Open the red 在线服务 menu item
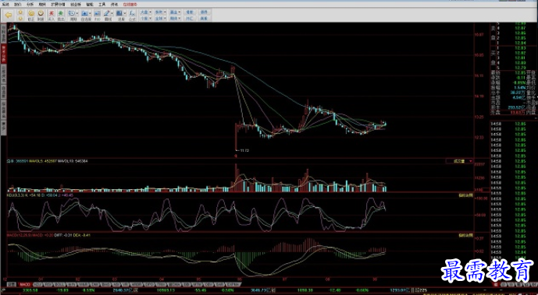 pyautogui.click(x=130, y=5)
